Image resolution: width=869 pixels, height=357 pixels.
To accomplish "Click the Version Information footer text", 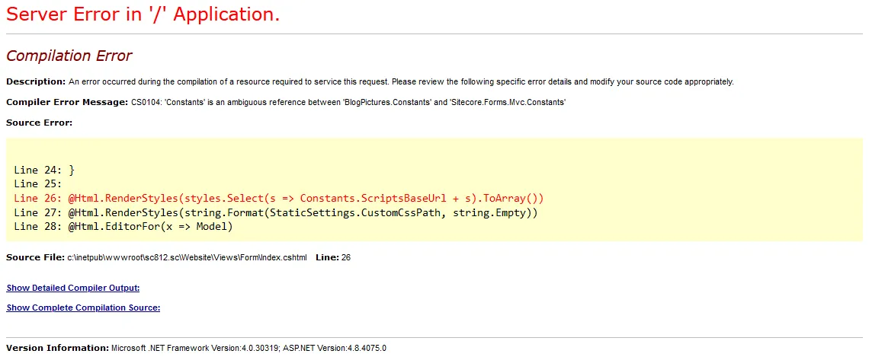I will (x=196, y=348).
